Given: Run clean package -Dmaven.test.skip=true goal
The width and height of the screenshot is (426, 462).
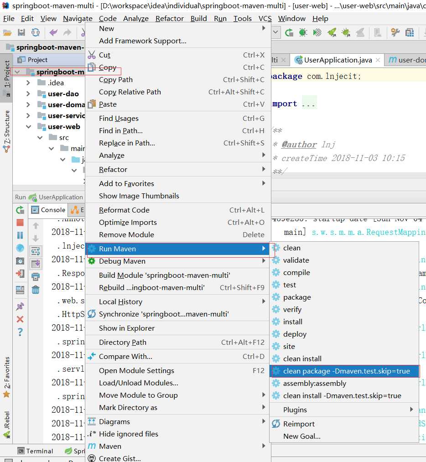Looking at the screenshot, I should [344, 371].
